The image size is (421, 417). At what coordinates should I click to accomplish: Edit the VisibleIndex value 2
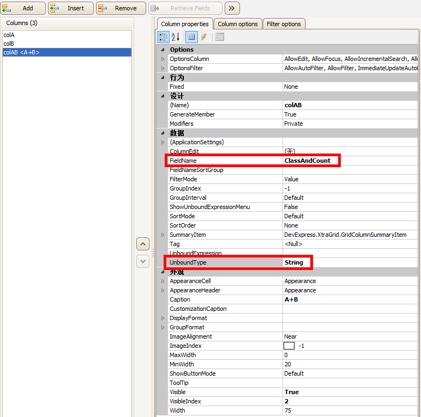[x=286, y=401]
